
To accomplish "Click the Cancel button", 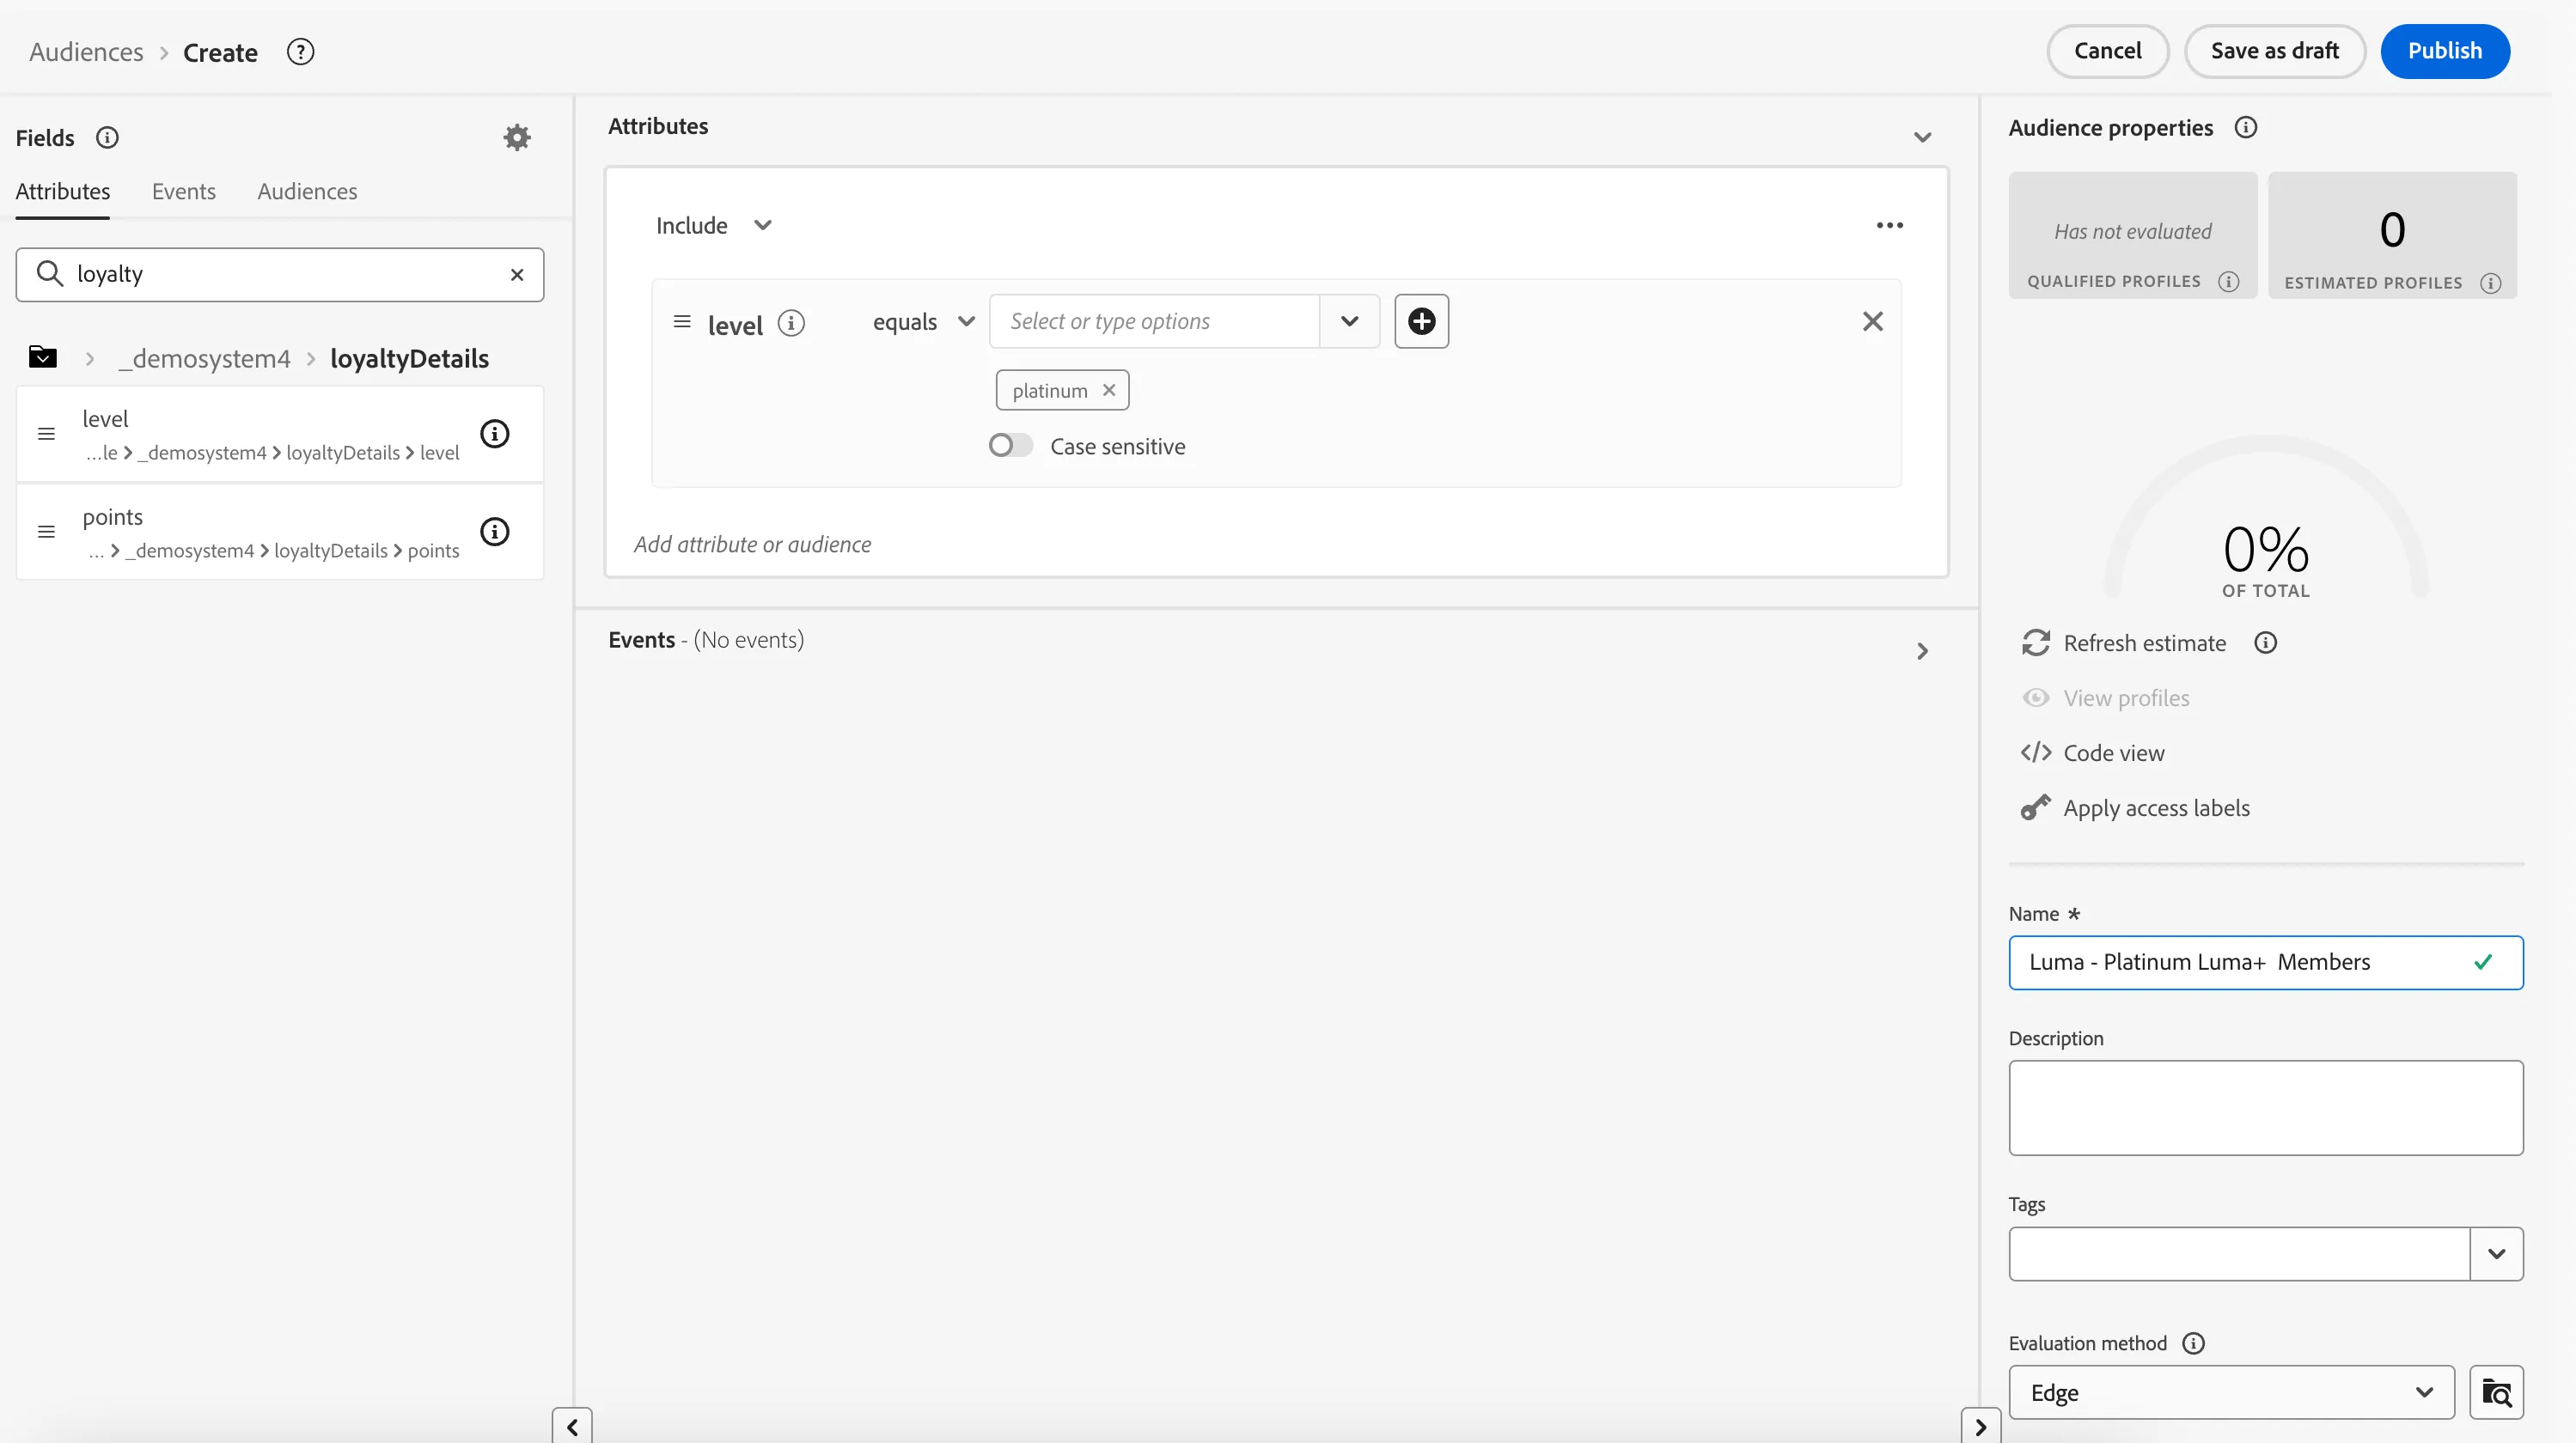I will (2107, 51).
